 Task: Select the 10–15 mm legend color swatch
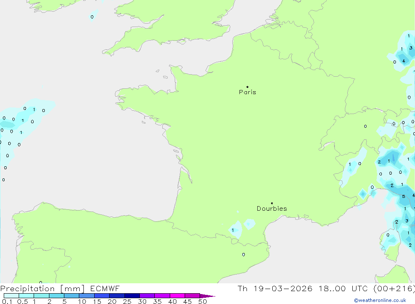[87, 296]
